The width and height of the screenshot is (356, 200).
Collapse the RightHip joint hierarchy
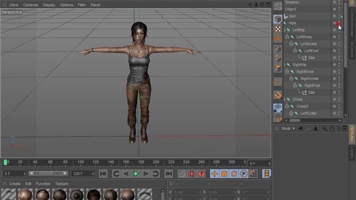pos(284,64)
